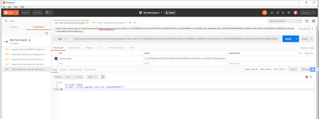319x119 pixels.
Task: Open the tab options ellipsis menu
Action: tap(135, 23)
